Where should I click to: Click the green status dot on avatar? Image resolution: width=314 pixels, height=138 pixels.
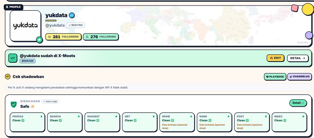[x=39, y=40]
